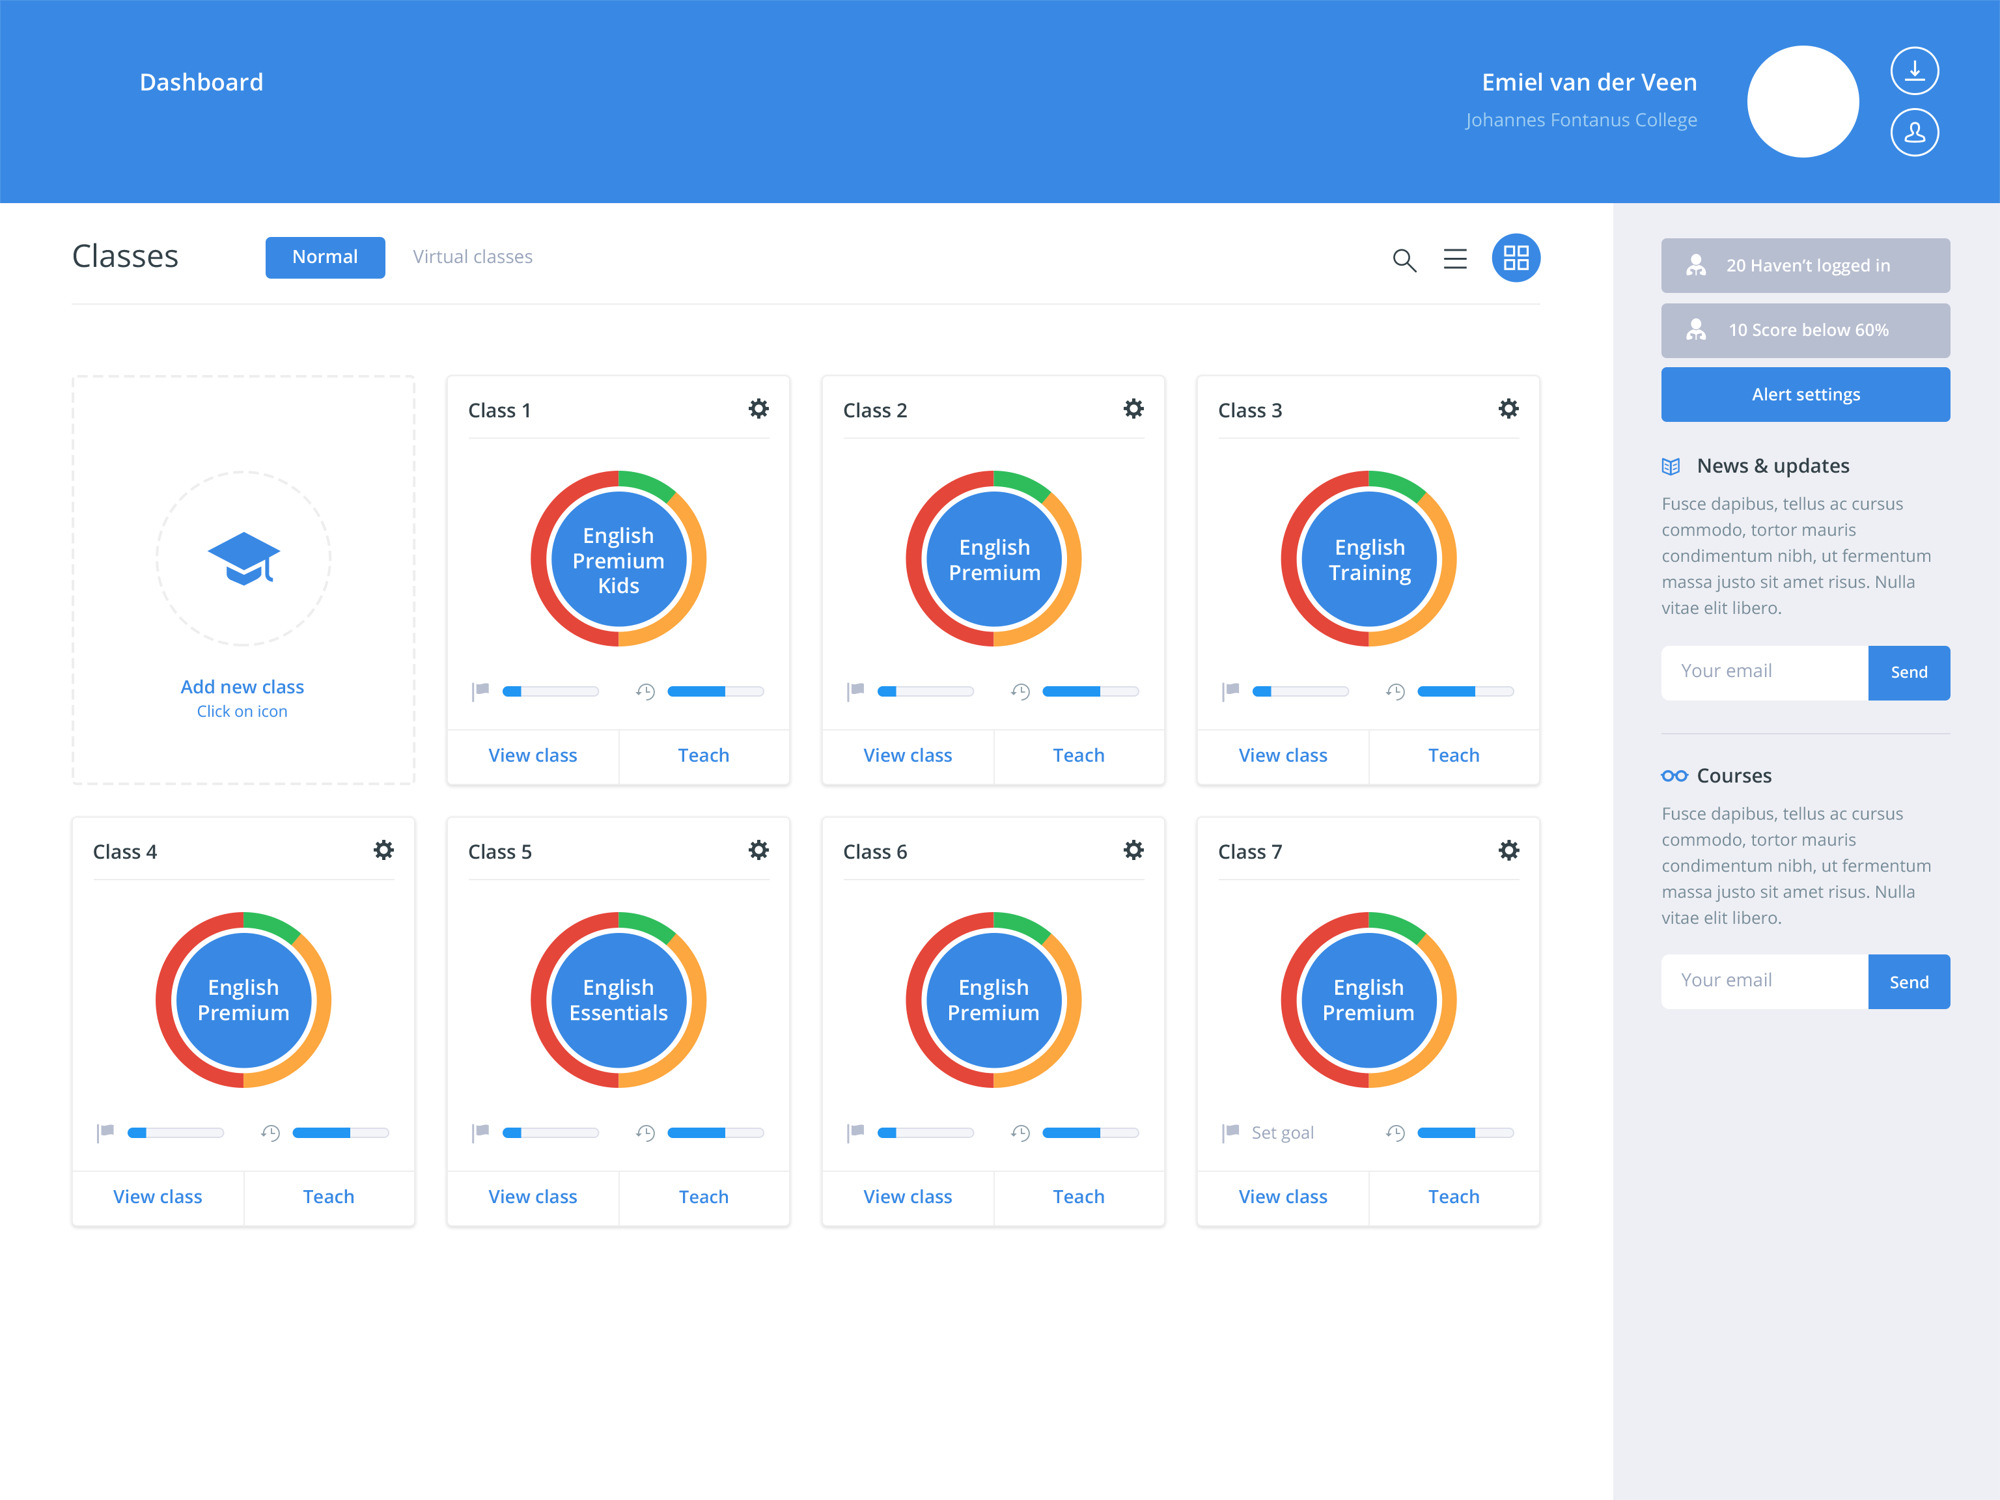Image resolution: width=2000 pixels, height=1500 pixels.
Task: Open Alert settings button
Action: [1805, 395]
